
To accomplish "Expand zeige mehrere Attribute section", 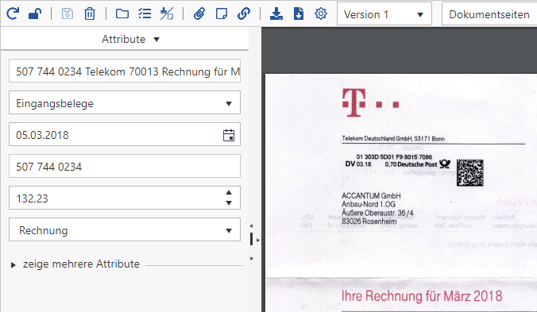I will (75, 264).
